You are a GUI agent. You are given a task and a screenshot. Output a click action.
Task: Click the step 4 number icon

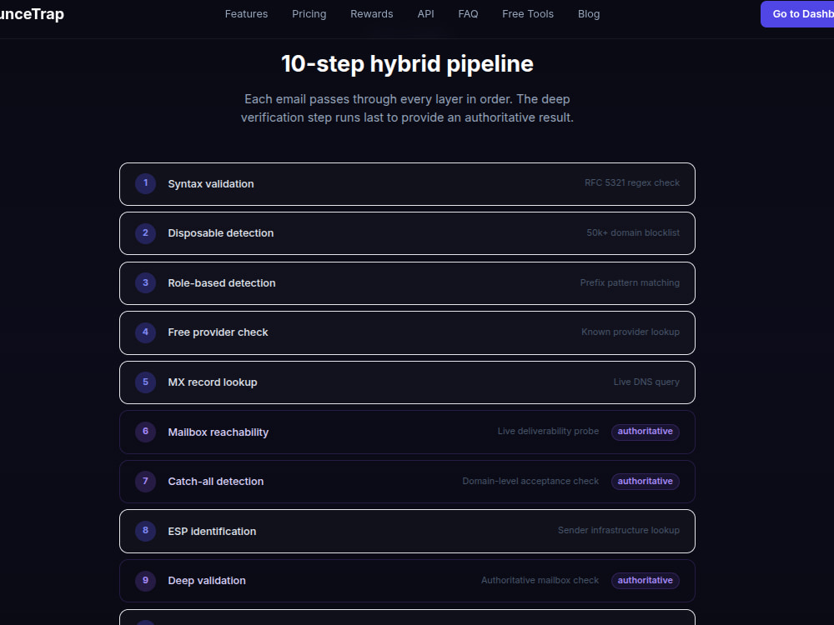pos(145,332)
